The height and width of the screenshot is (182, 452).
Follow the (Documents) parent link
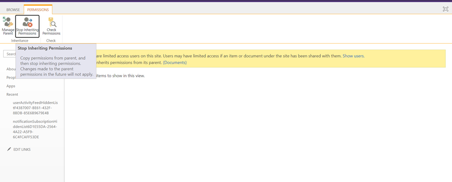coord(175,63)
